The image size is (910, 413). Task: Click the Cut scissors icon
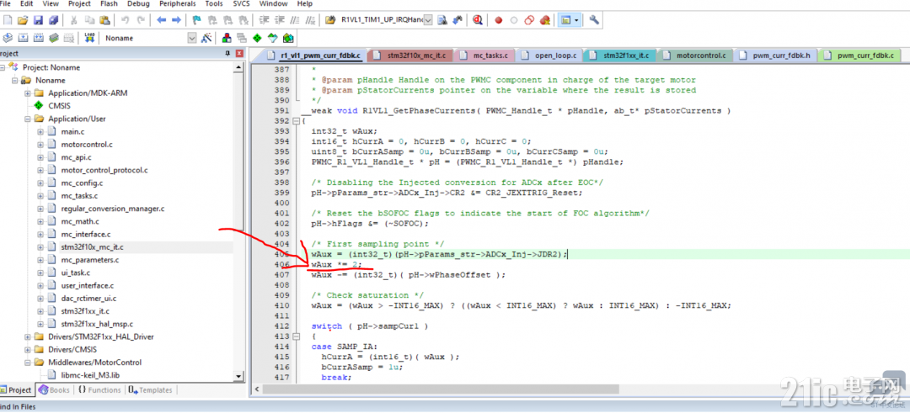pyautogui.click(x=74, y=20)
